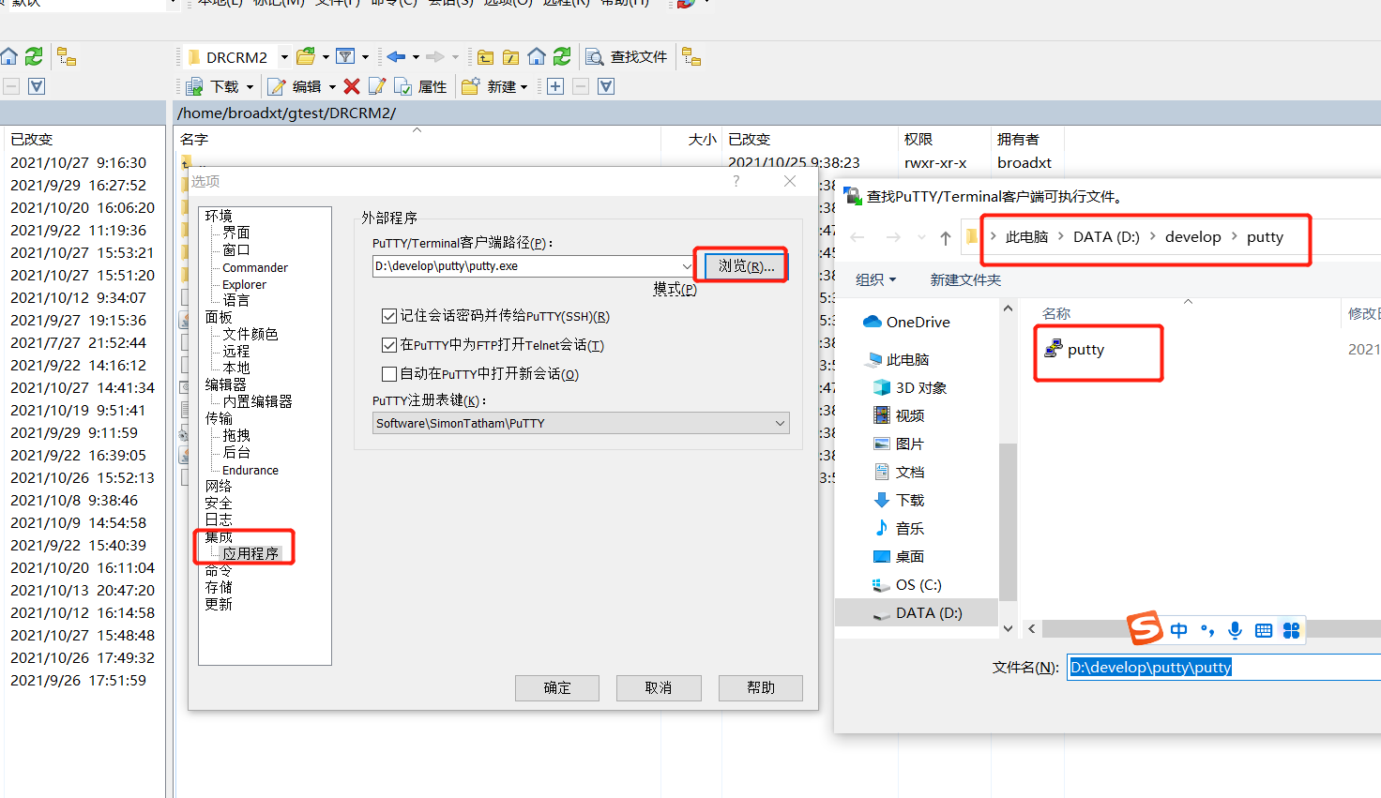
Task: Open 属性 properties for selected file
Action: click(x=421, y=86)
